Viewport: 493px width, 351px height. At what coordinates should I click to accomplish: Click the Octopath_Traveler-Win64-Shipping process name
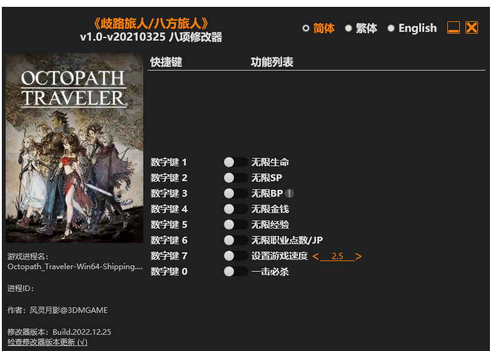75,267
